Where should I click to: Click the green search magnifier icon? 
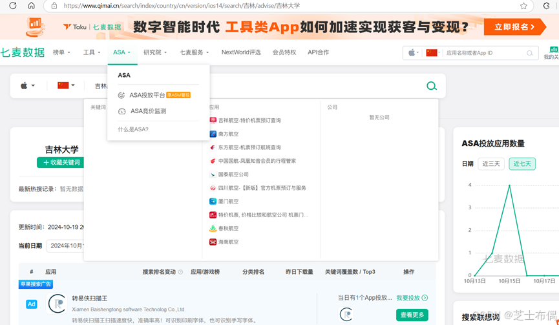click(432, 86)
